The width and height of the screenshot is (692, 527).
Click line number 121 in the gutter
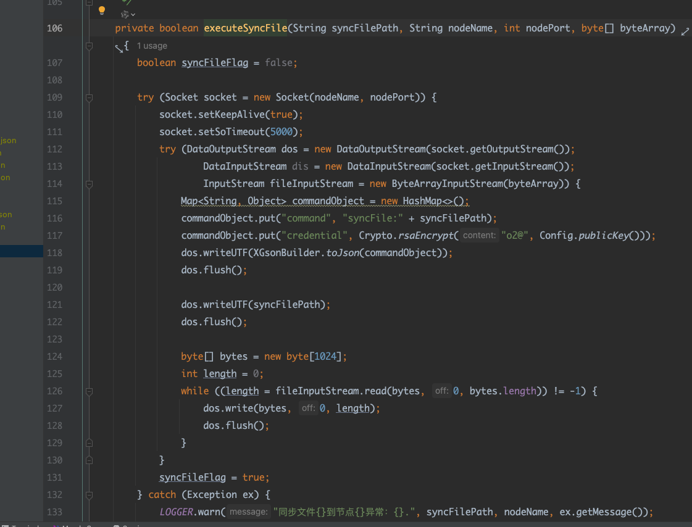54,305
